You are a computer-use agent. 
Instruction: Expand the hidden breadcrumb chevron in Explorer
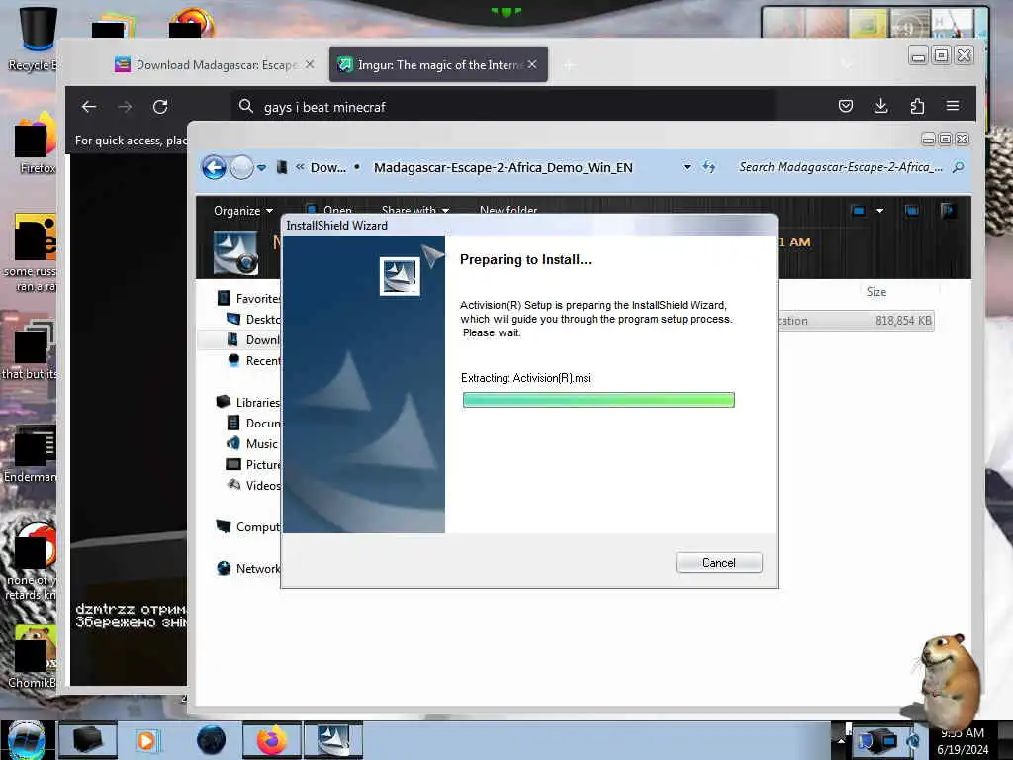click(x=300, y=167)
